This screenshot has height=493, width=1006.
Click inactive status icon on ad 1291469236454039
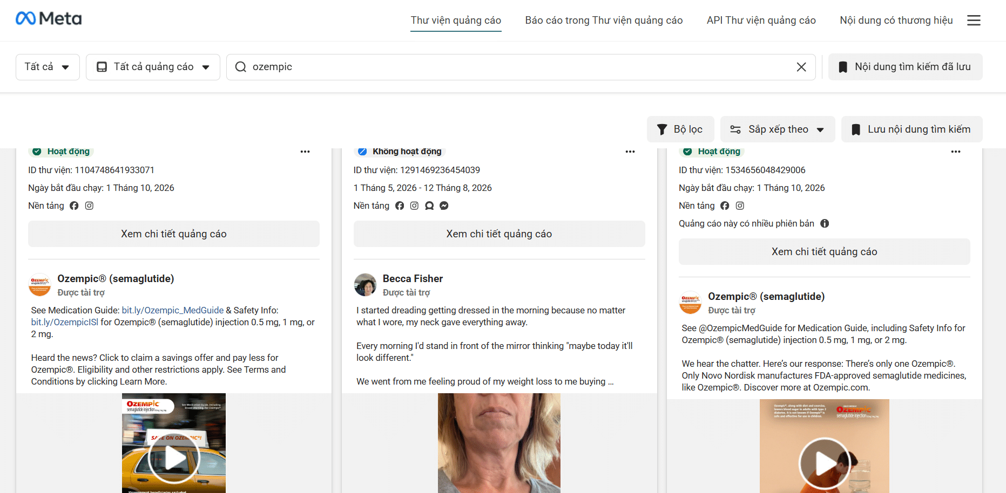point(362,152)
